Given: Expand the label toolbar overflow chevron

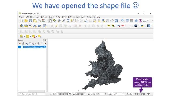Looking at the screenshot, I should (130, 26).
